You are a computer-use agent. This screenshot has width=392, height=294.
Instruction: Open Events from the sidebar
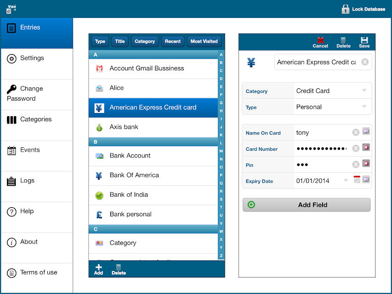point(37,156)
